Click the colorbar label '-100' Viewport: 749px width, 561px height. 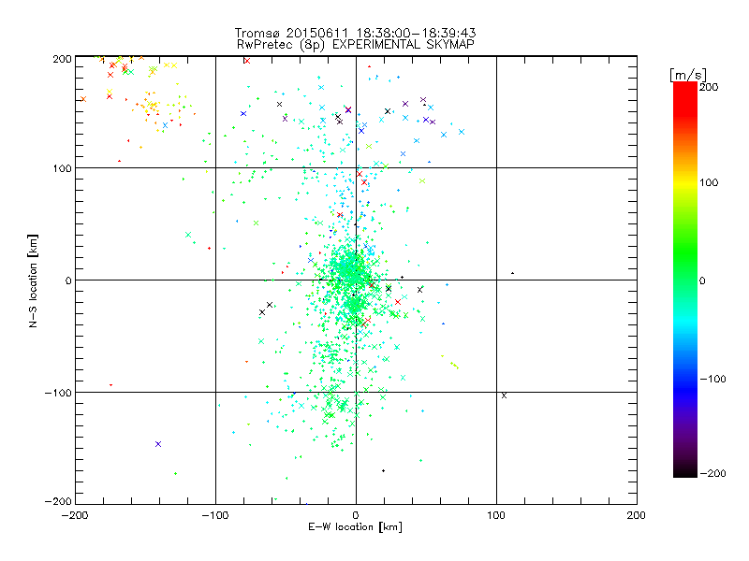[x=712, y=379]
